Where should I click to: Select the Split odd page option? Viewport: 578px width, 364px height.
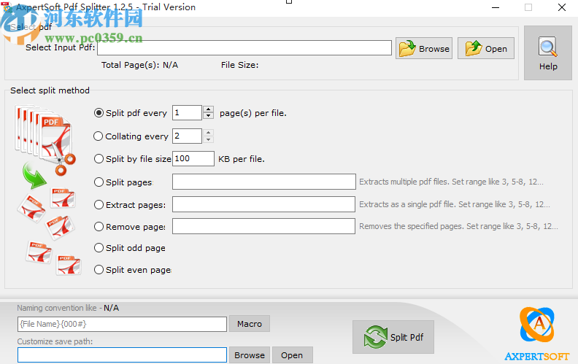(x=99, y=248)
